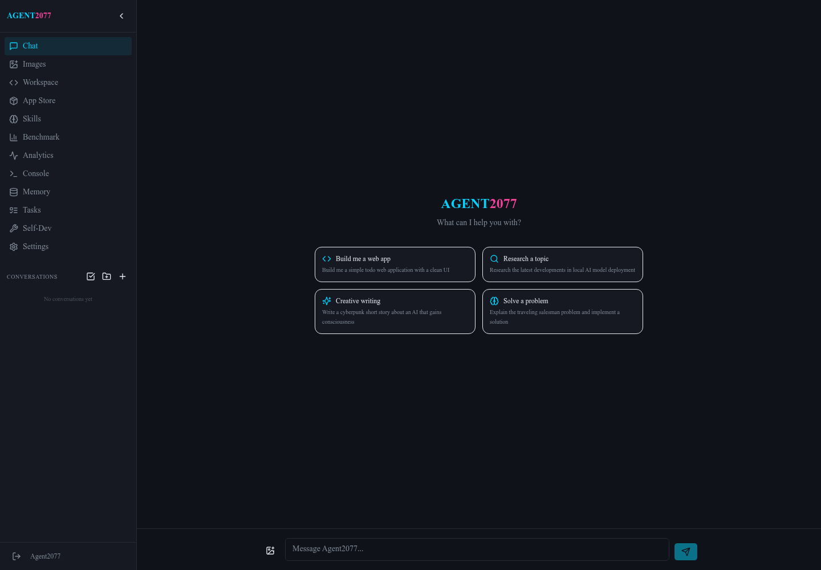
Task: Attach an image with the image-plus icon
Action: point(270,551)
